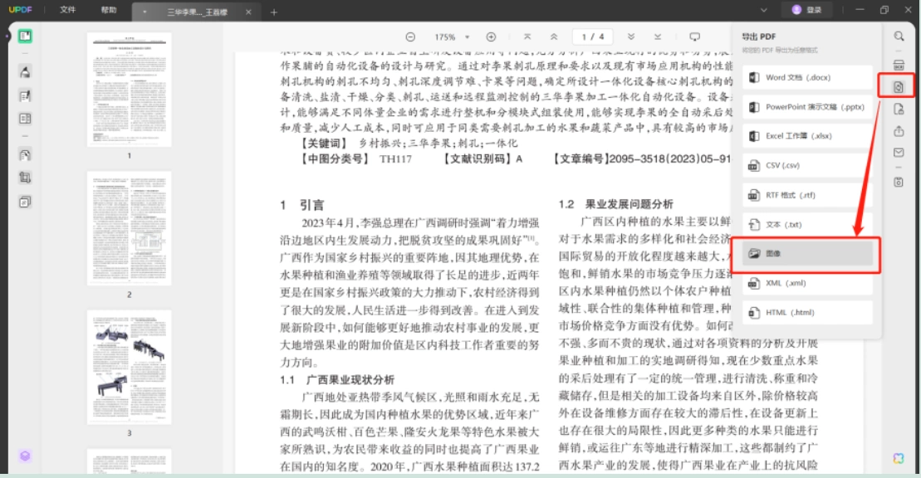This screenshot has height=478, width=921.
Task: Open the Export PDF icon in sidebar
Action: (898, 87)
